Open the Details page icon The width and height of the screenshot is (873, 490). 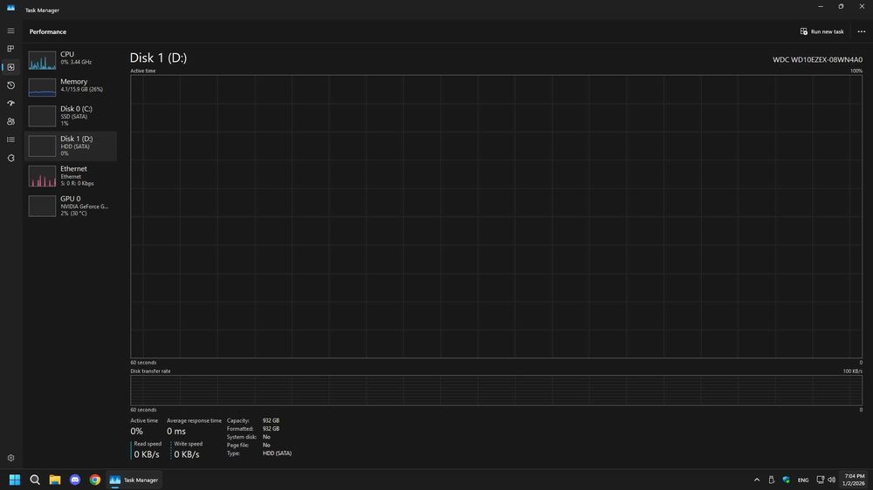[10, 140]
